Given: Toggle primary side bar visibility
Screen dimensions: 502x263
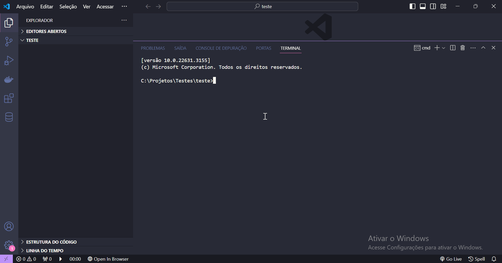Looking at the screenshot, I should click(x=412, y=6).
